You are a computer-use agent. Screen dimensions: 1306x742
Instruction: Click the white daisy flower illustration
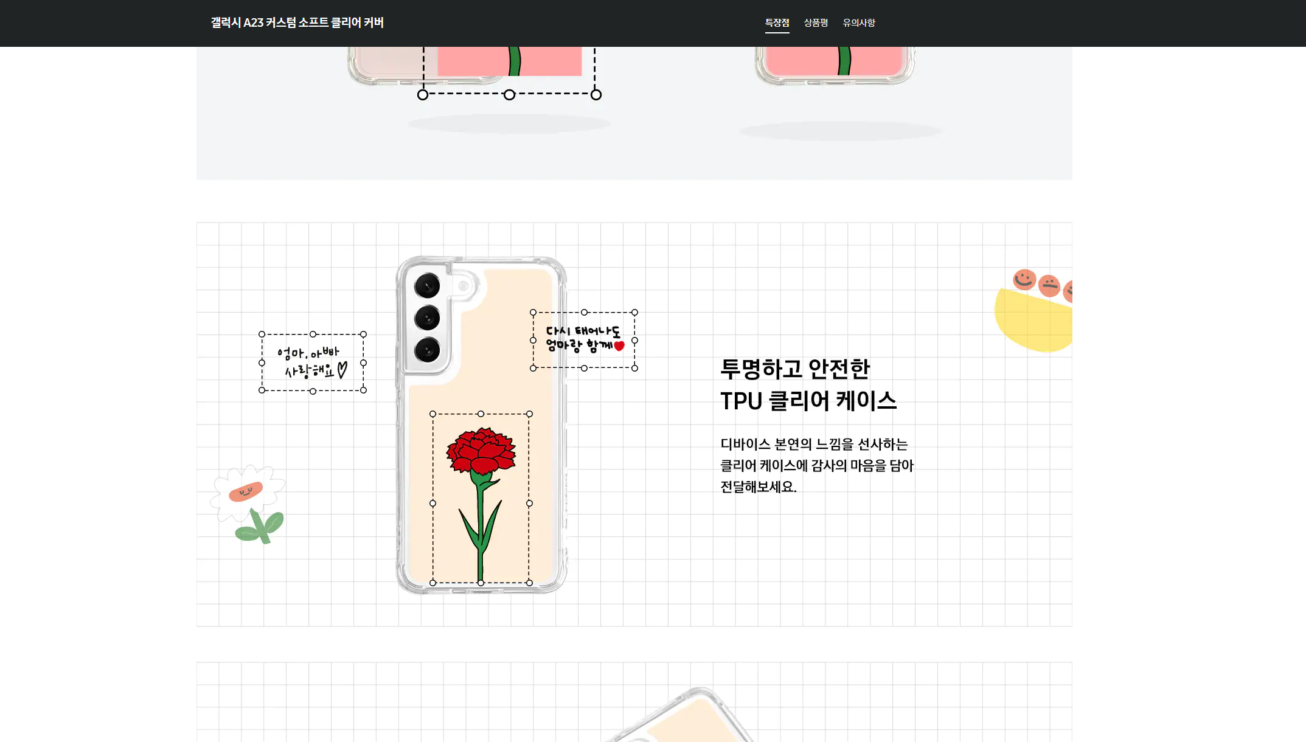click(249, 503)
